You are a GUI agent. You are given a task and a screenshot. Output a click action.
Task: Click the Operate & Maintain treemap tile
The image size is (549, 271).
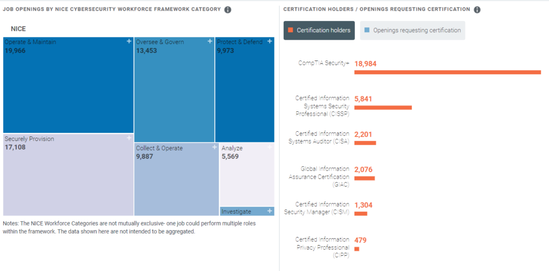point(68,86)
